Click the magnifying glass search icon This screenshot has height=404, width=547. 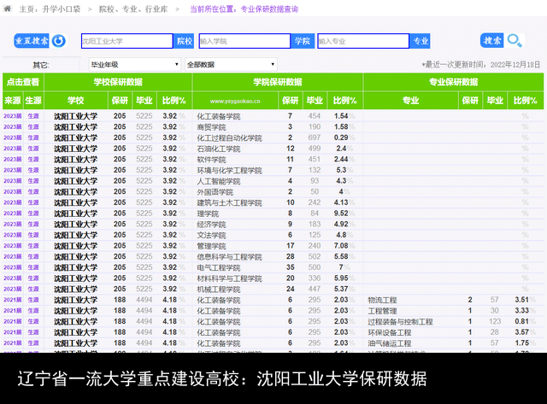(515, 41)
